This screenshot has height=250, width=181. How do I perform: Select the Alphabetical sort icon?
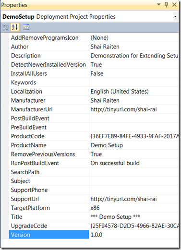15,27
